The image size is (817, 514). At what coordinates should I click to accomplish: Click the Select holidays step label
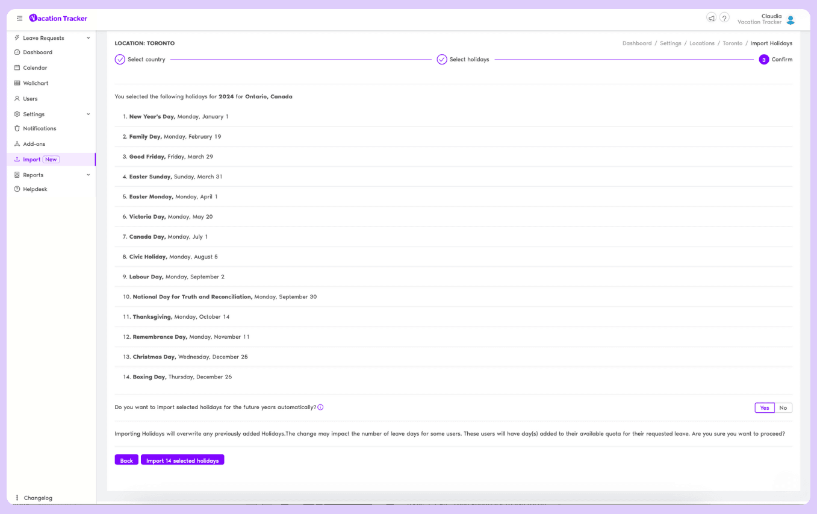[469, 60]
